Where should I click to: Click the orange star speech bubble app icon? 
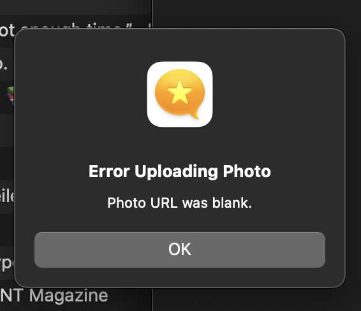(180, 94)
